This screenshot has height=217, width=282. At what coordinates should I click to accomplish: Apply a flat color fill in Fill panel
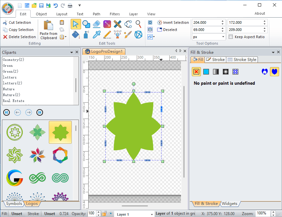coord(206,71)
